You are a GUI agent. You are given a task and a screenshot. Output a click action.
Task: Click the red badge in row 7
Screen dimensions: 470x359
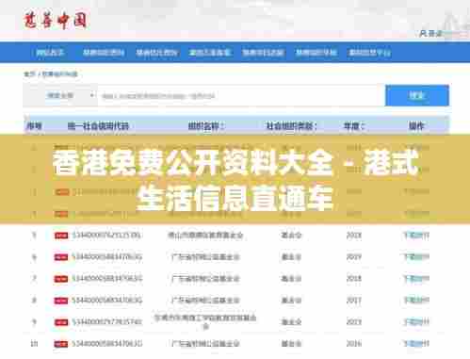[61, 279]
